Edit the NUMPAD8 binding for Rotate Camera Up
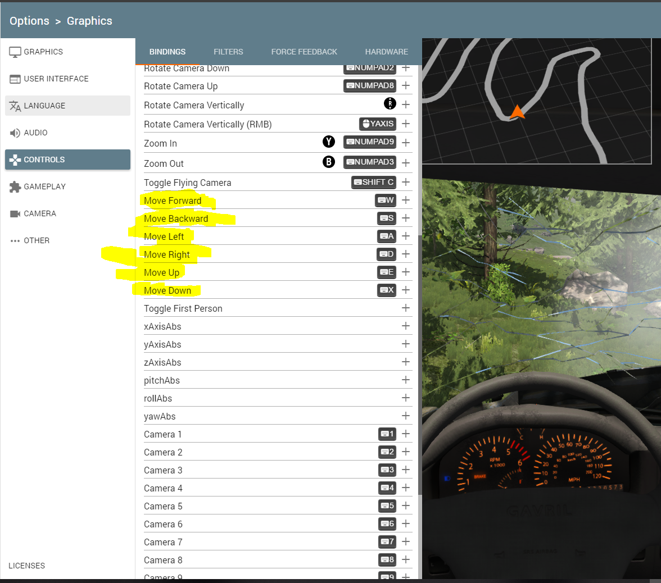661x583 pixels. [370, 85]
